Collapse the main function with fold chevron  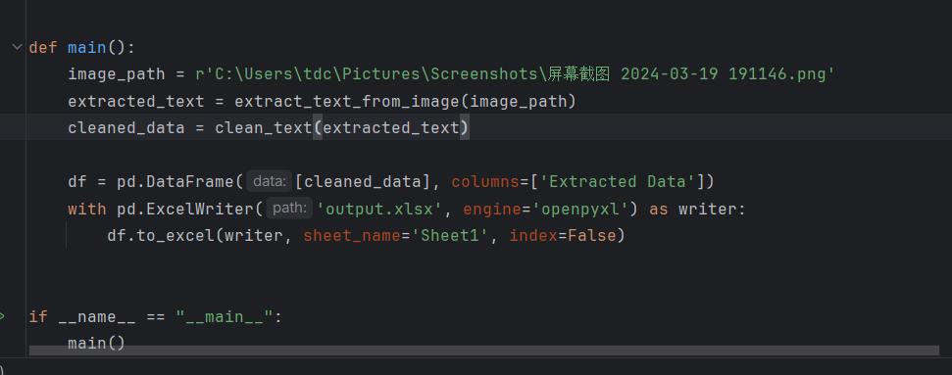pos(17,47)
